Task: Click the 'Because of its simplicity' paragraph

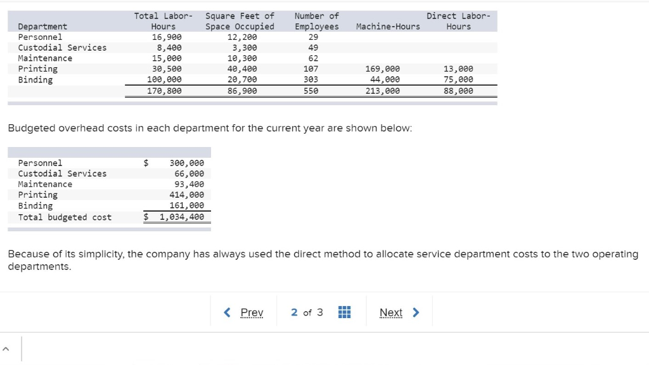Action: point(323,260)
